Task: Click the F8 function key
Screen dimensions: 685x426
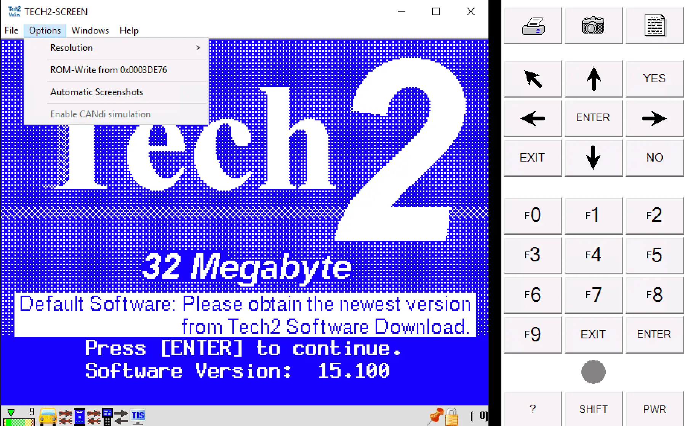Action: (x=655, y=295)
